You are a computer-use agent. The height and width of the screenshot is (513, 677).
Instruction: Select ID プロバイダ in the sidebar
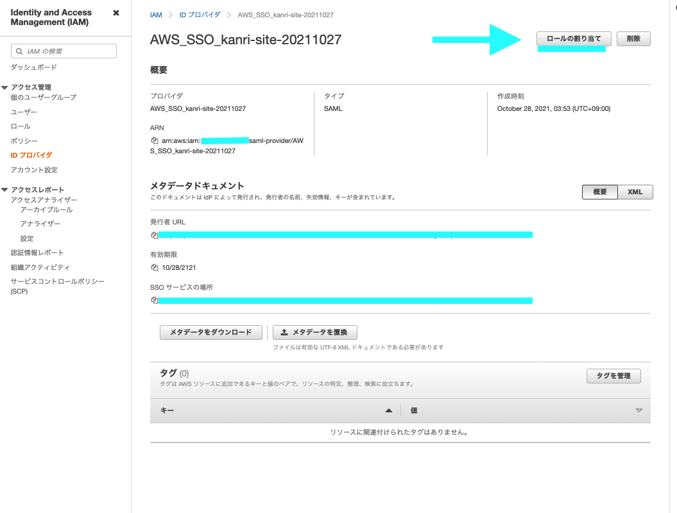click(31, 155)
